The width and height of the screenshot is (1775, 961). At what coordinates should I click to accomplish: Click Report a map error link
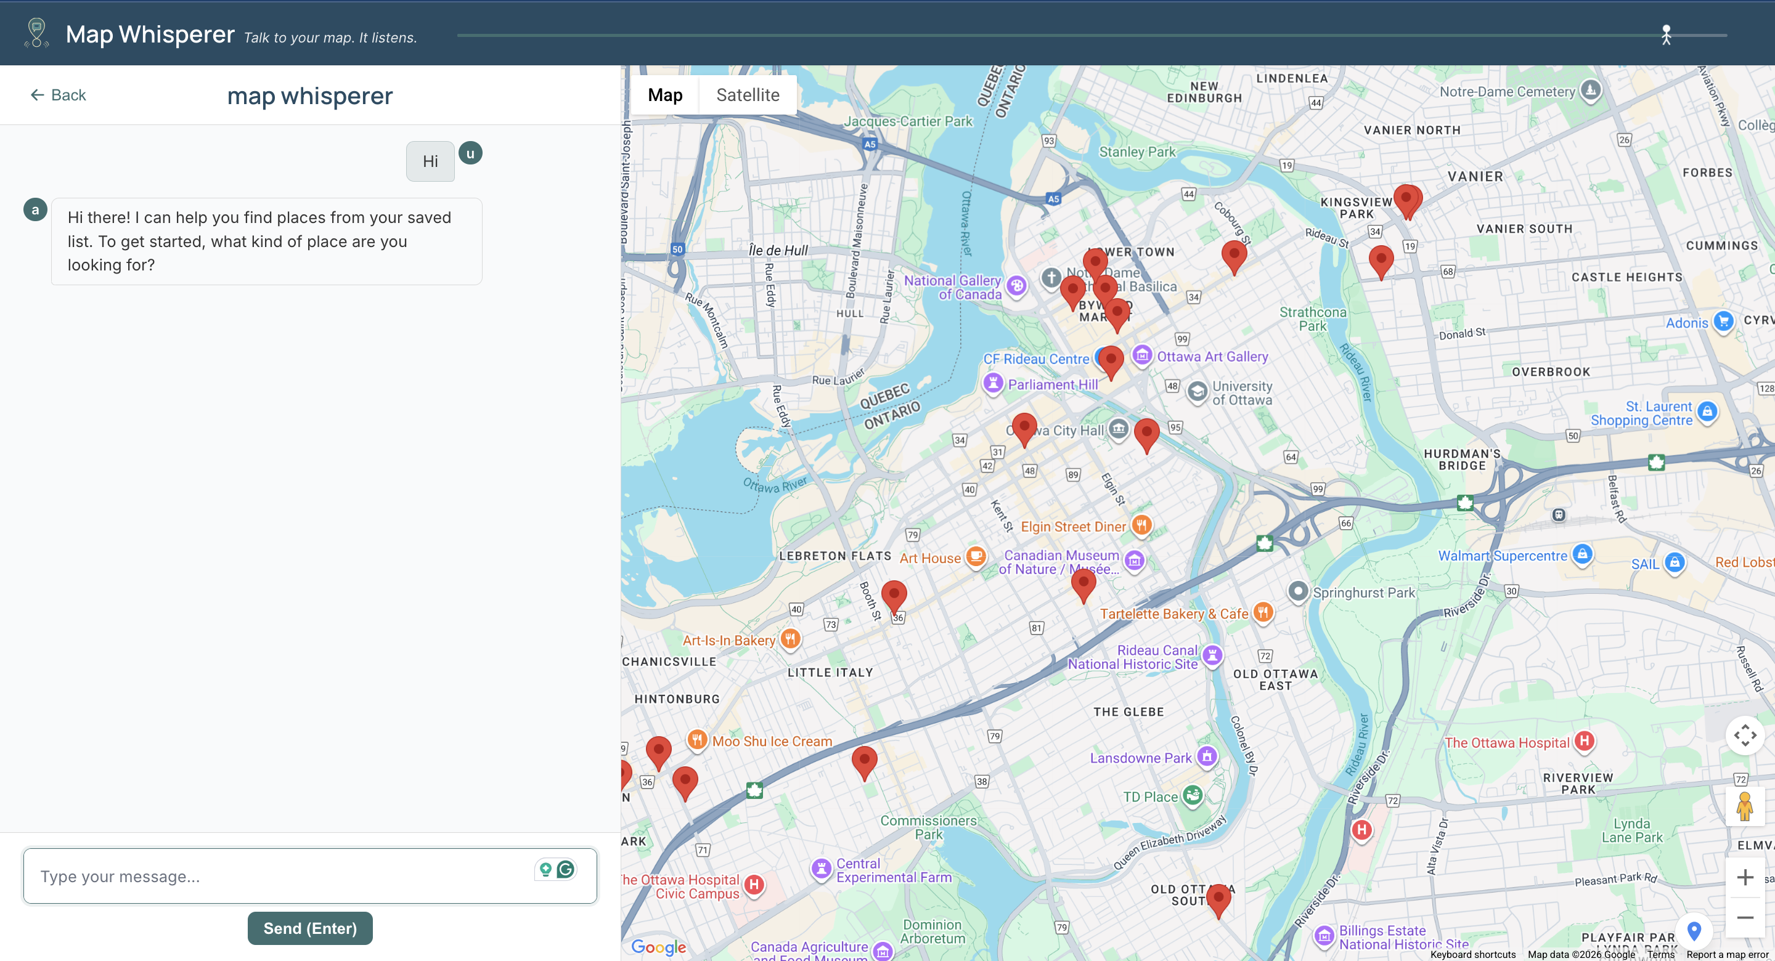coord(1727,954)
